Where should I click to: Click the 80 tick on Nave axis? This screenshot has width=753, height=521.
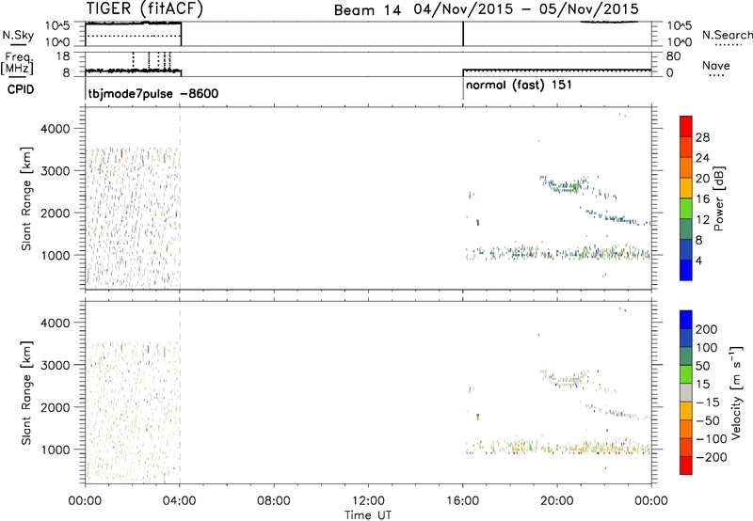673,56
